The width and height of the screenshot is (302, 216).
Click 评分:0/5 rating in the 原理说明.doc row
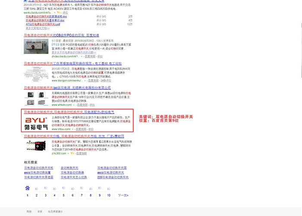coord(101,16)
